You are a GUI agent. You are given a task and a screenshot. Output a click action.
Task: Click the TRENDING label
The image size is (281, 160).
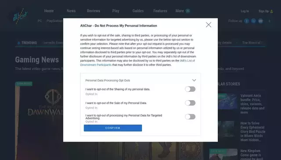click(x=28, y=43)
